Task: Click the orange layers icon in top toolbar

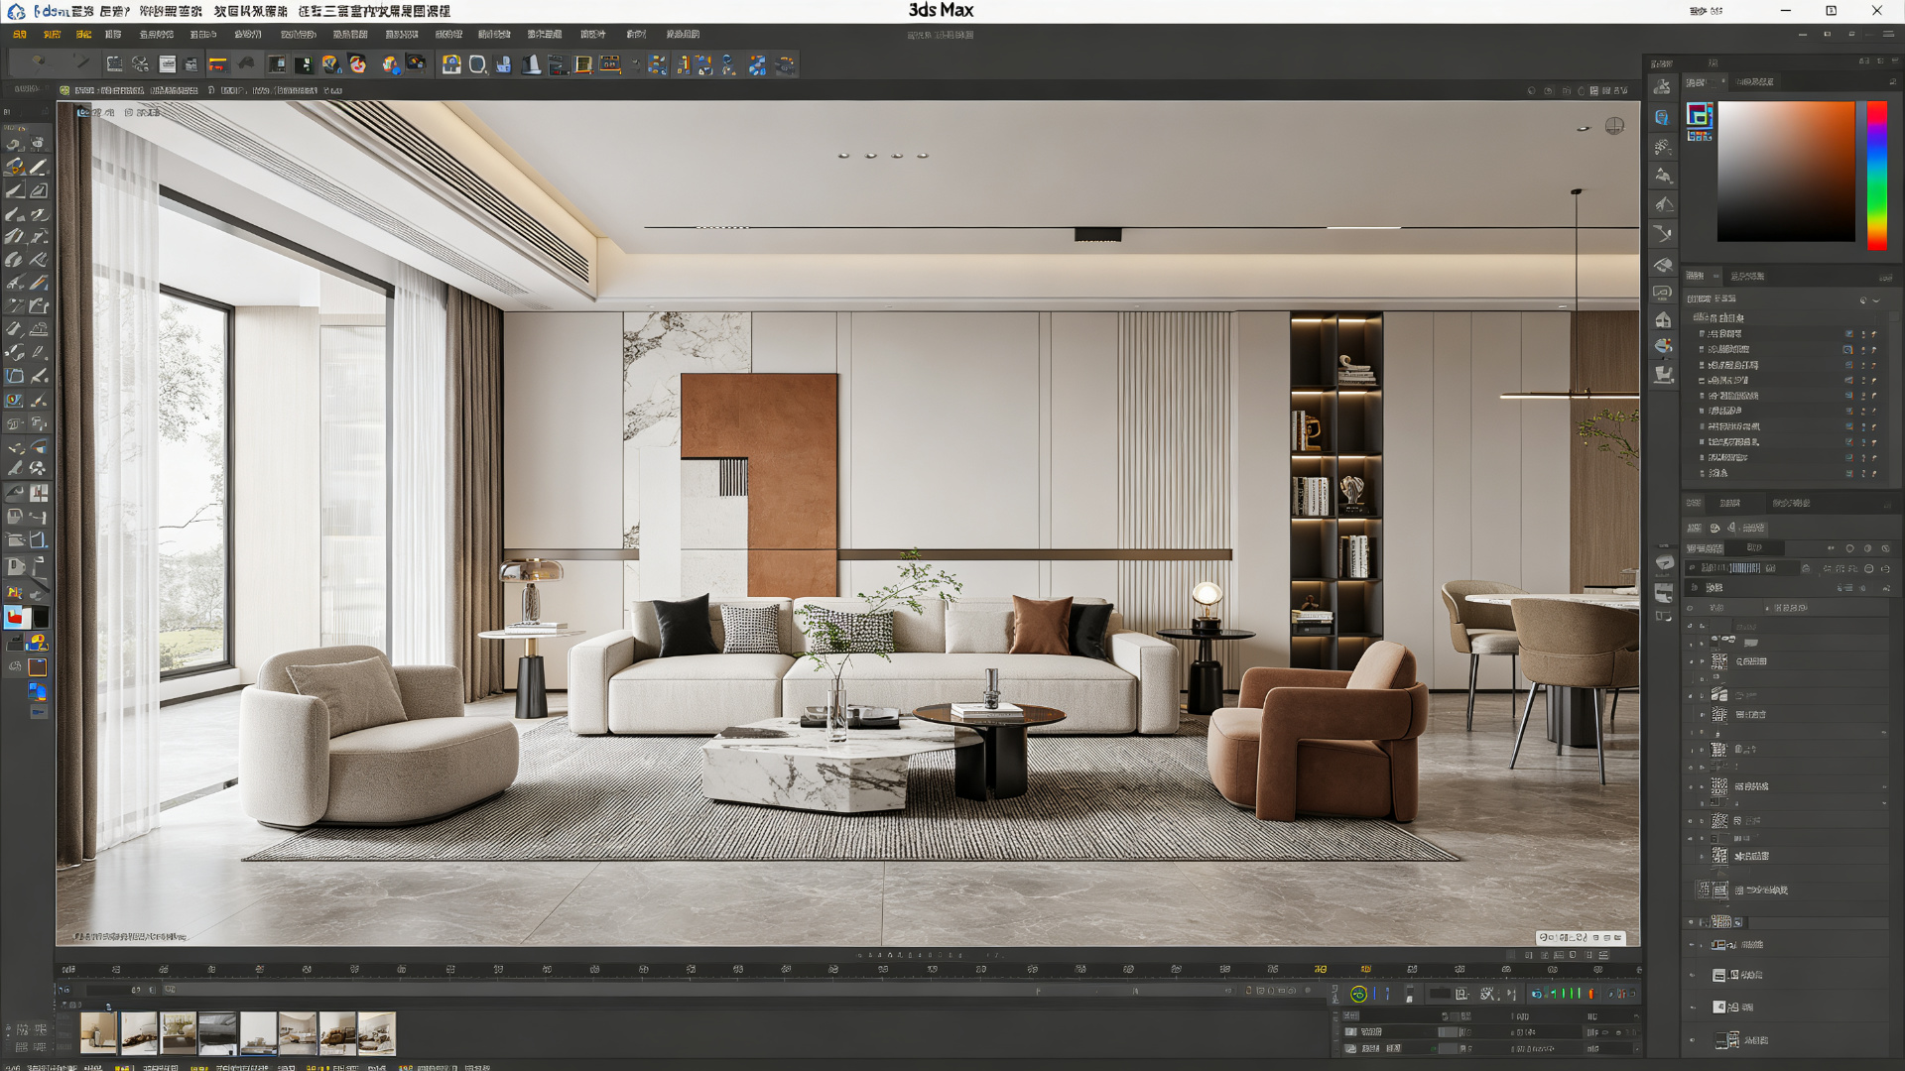Action: 217,64
